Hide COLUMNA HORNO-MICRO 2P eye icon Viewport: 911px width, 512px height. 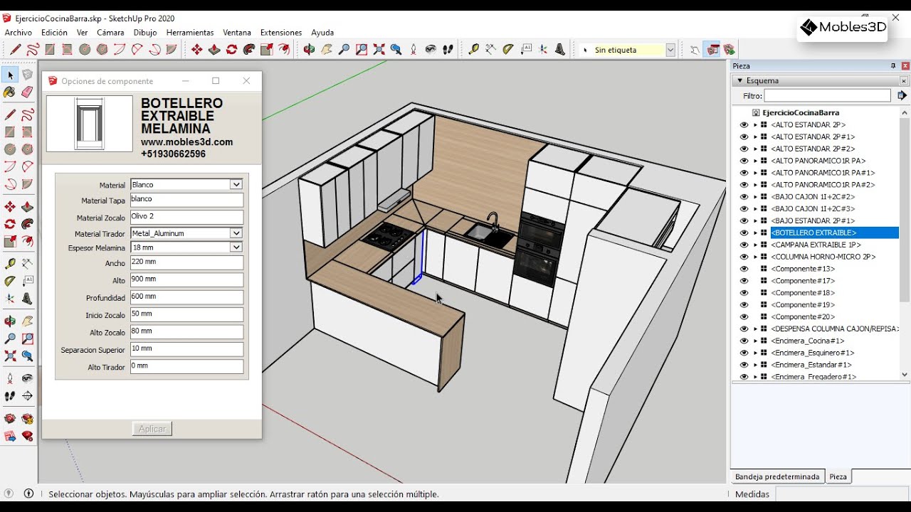[x=744, y=257]
